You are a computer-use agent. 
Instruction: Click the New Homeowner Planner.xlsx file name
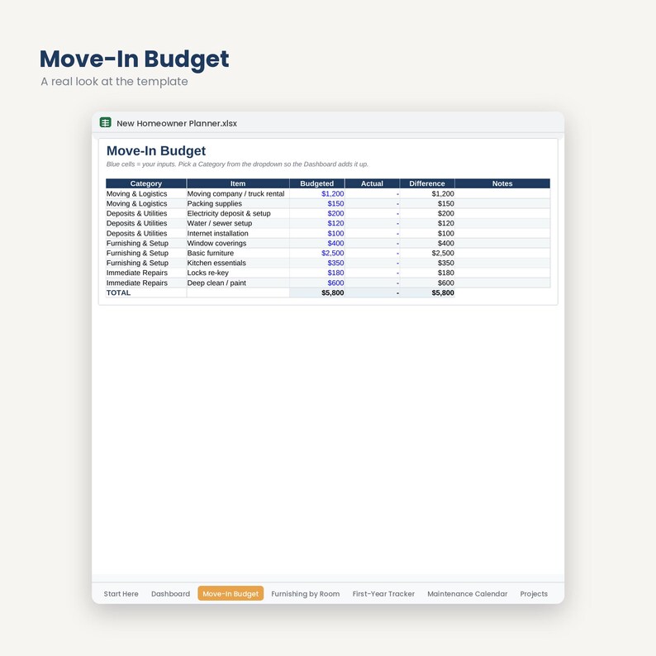coord(177,123)
